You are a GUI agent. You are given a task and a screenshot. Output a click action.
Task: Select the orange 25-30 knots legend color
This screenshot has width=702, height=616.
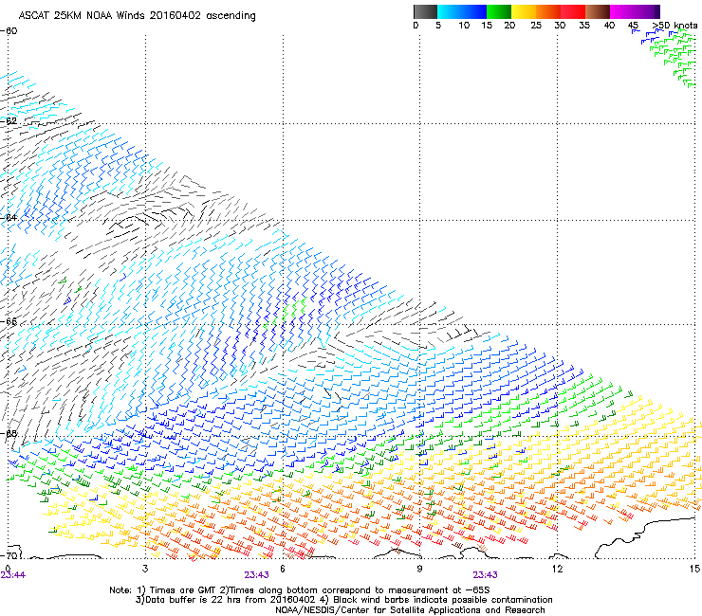point(548,11)
